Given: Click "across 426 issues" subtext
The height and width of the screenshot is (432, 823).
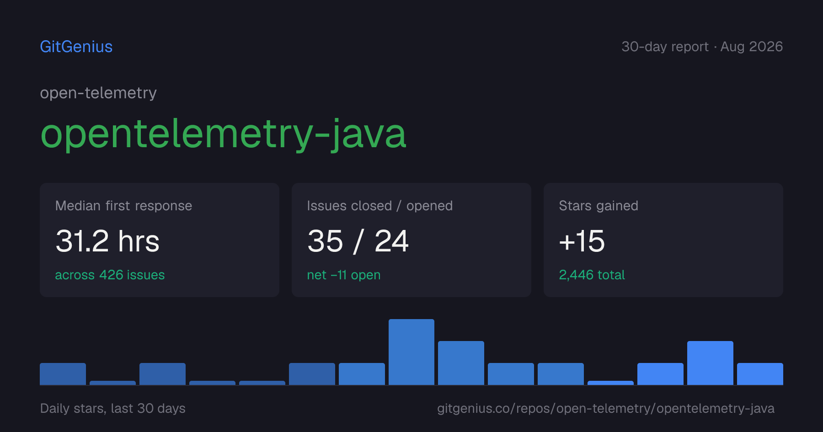Looking at the screenshot, I should [x=110, y=275].
